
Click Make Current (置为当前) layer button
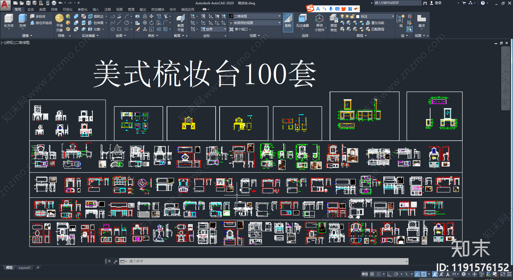coord(375,23)
